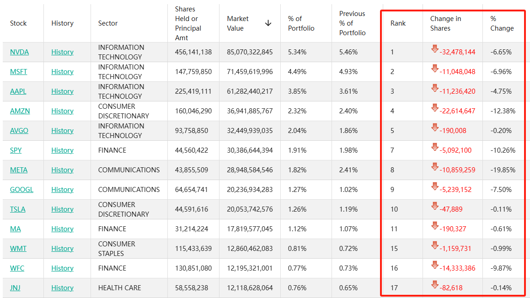View History for MSFT
Viewport: 530px width, 298px height.
point(62,72)
